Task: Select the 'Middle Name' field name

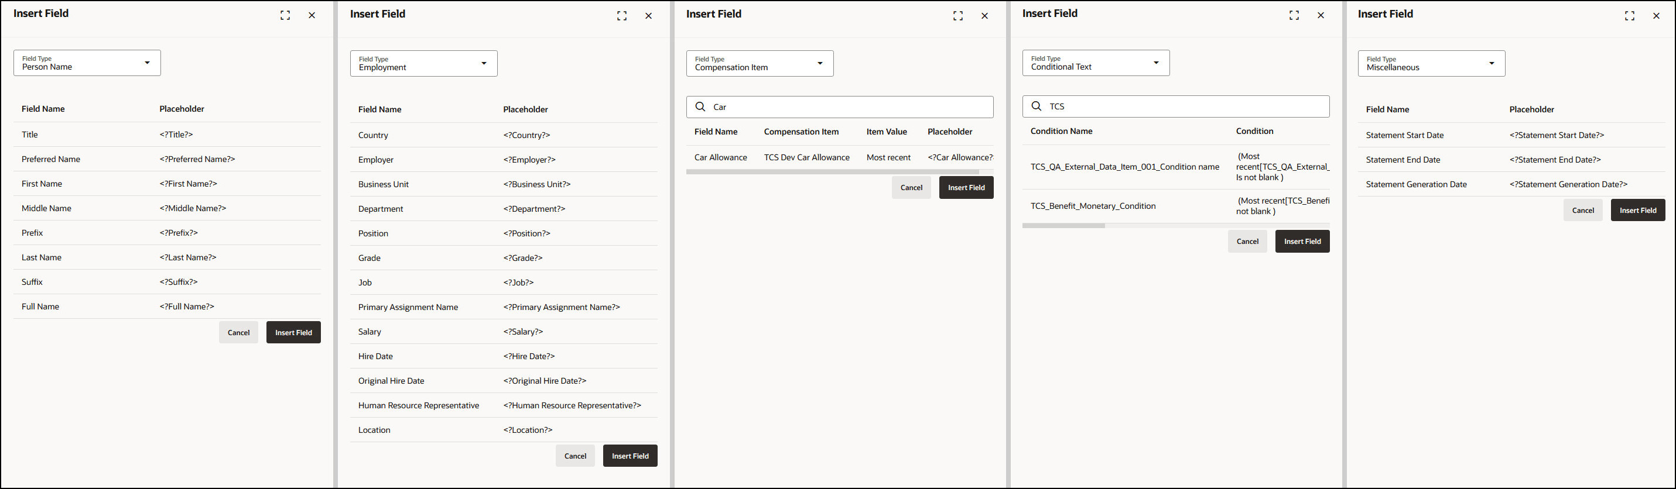Action: point(46,209)
